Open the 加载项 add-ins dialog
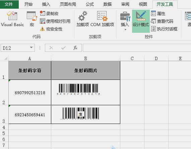The width and height of the screenshot is (191, 149). coord(83,19)
